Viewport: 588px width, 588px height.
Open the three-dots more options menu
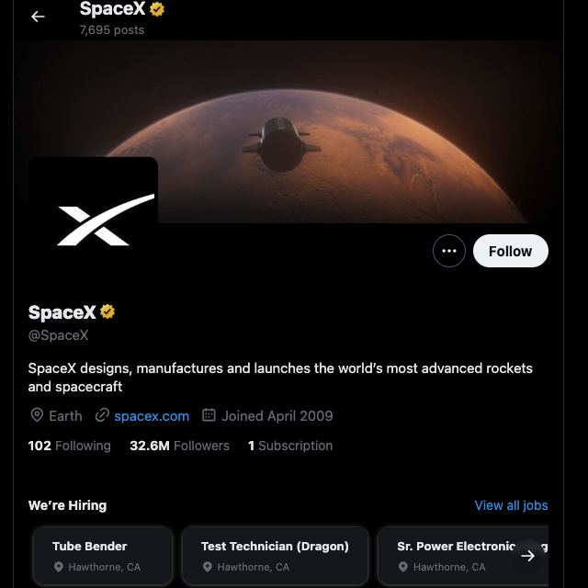449,251
